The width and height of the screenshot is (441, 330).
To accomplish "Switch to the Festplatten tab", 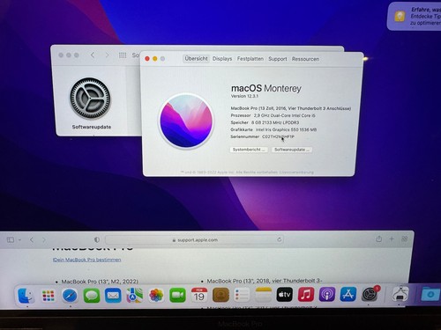I will pyautogui.click(x=250, y=59).
